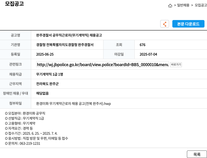
Task: Select agency name 경찰청 전북특별자치도경찰청 완주경찰서
Action: (65, 45)
